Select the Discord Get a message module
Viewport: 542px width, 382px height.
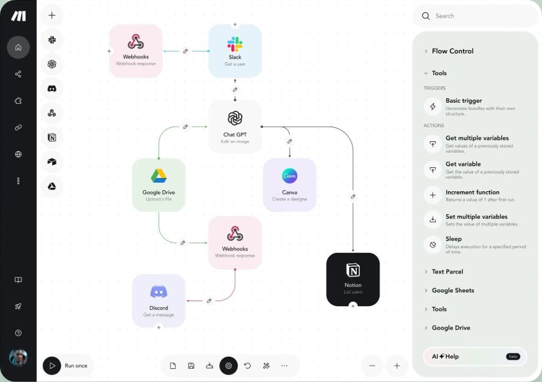(159, 301)
